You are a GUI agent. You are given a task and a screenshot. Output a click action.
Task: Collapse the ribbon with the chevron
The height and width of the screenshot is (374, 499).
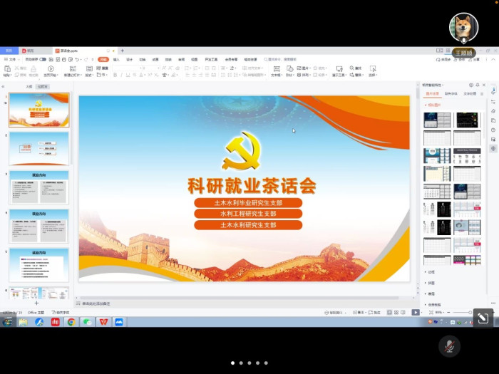pyautogui.click(x=493, y=59)
